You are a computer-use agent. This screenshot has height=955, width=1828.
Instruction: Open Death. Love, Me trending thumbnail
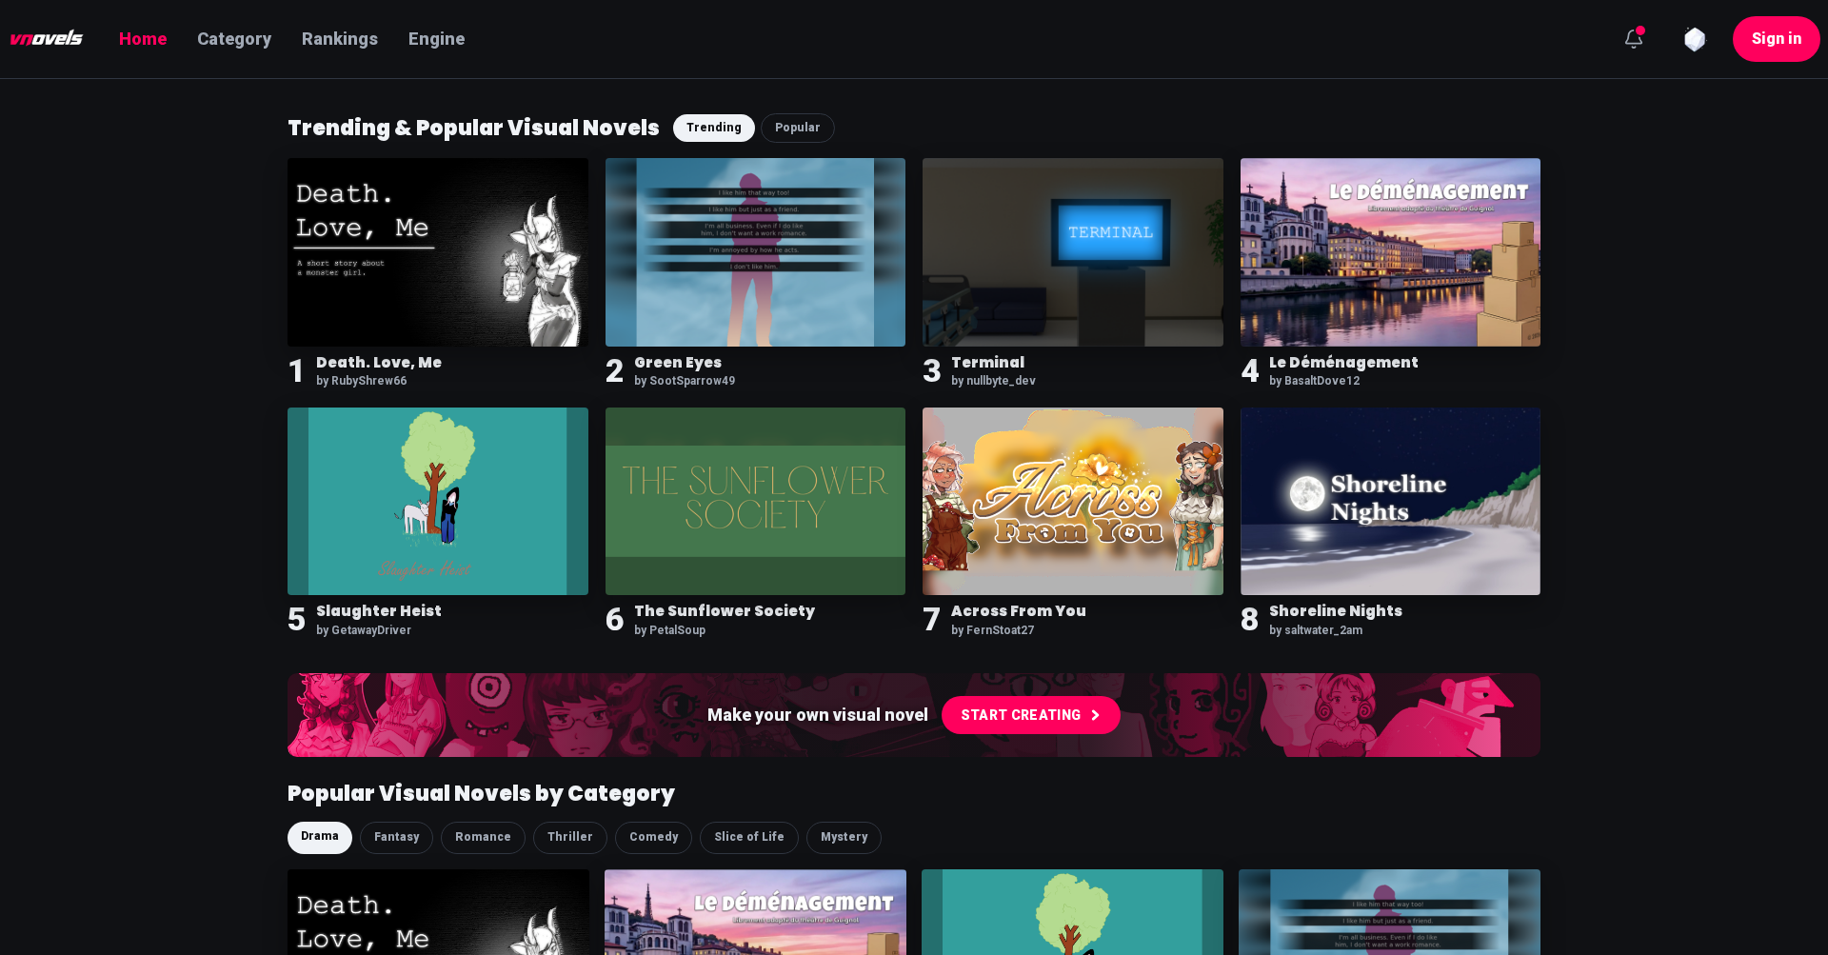pos(438,252)
